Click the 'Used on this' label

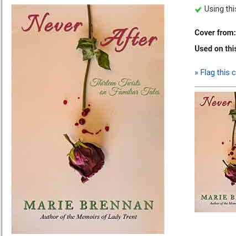(x=215, y=49)
